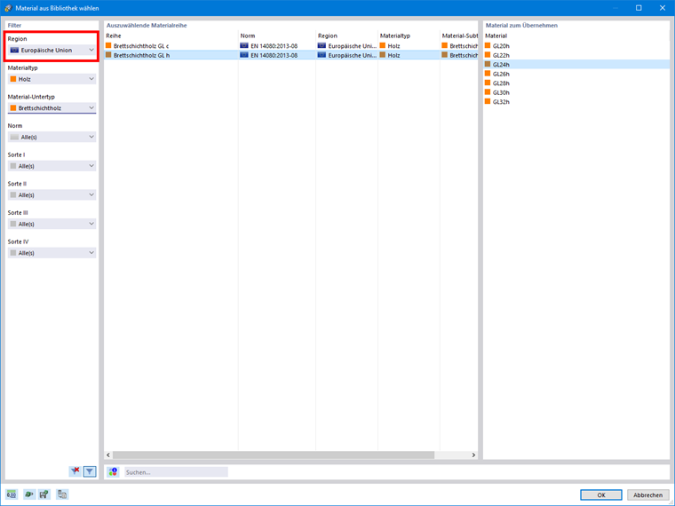Open the Region dropdown
The height and width of the screenshot is (506, 675).
coord(52,50)
